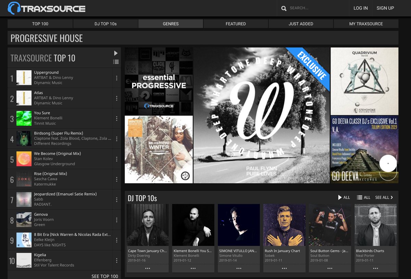This screenshot has height=279, width=411.
Task: Expand more options on Sobek chart
Action: [284, 269]
